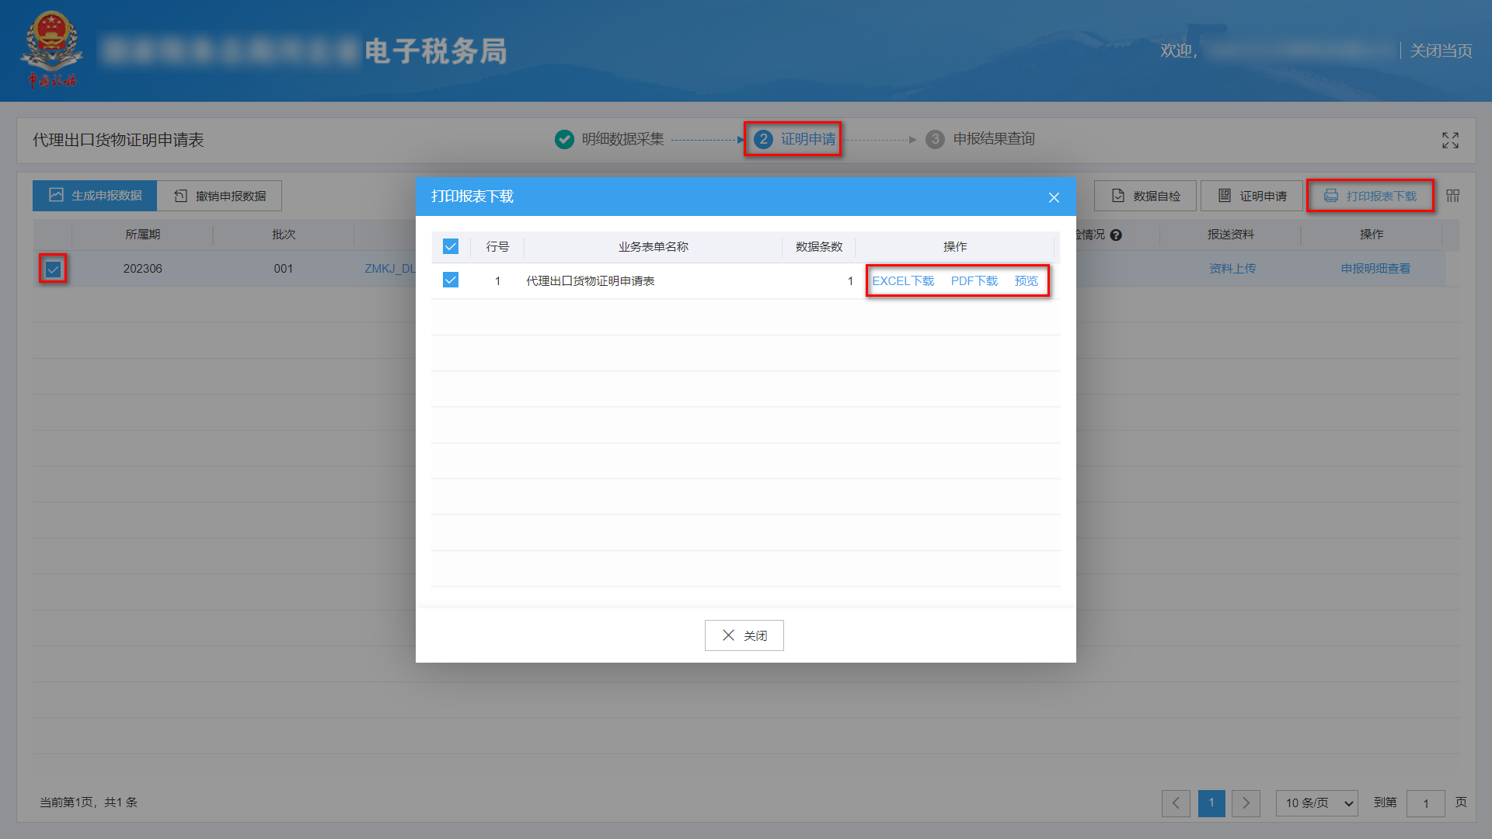
Task: Uncheck the 202306 record row checkbox
Action: point(52,269)
